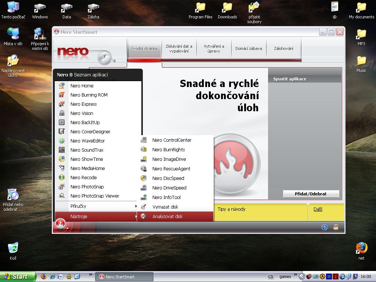Click the Nero RescueAgent icon

point(144,169)
